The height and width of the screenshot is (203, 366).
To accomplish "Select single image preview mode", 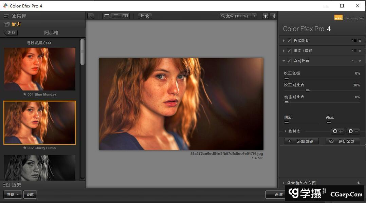I will tap(107, 16).
